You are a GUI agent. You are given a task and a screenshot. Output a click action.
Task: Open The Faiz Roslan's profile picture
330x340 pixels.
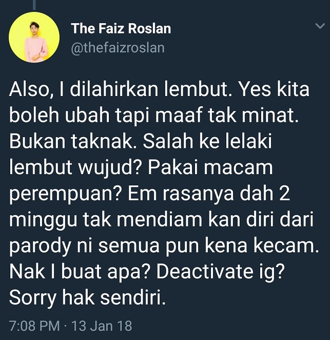click(x=34, y=37)
